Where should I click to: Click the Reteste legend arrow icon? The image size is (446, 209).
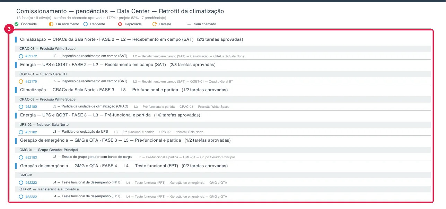point(155,24)
